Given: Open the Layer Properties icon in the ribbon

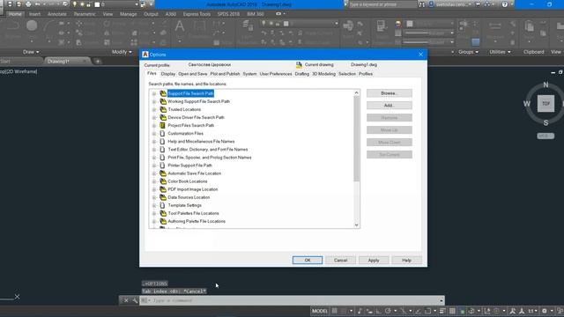Looking at the screenshot, I should (247, 26).
